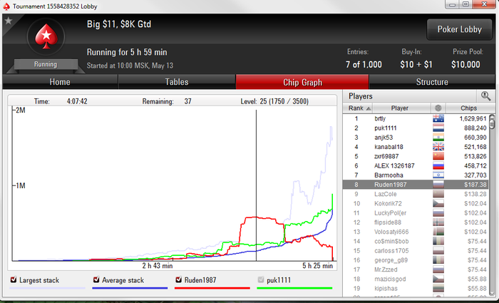The width and height of the screenshot is (499, 303).
Task: Toggle the Average stack checkbox
Action: point(96,279)
